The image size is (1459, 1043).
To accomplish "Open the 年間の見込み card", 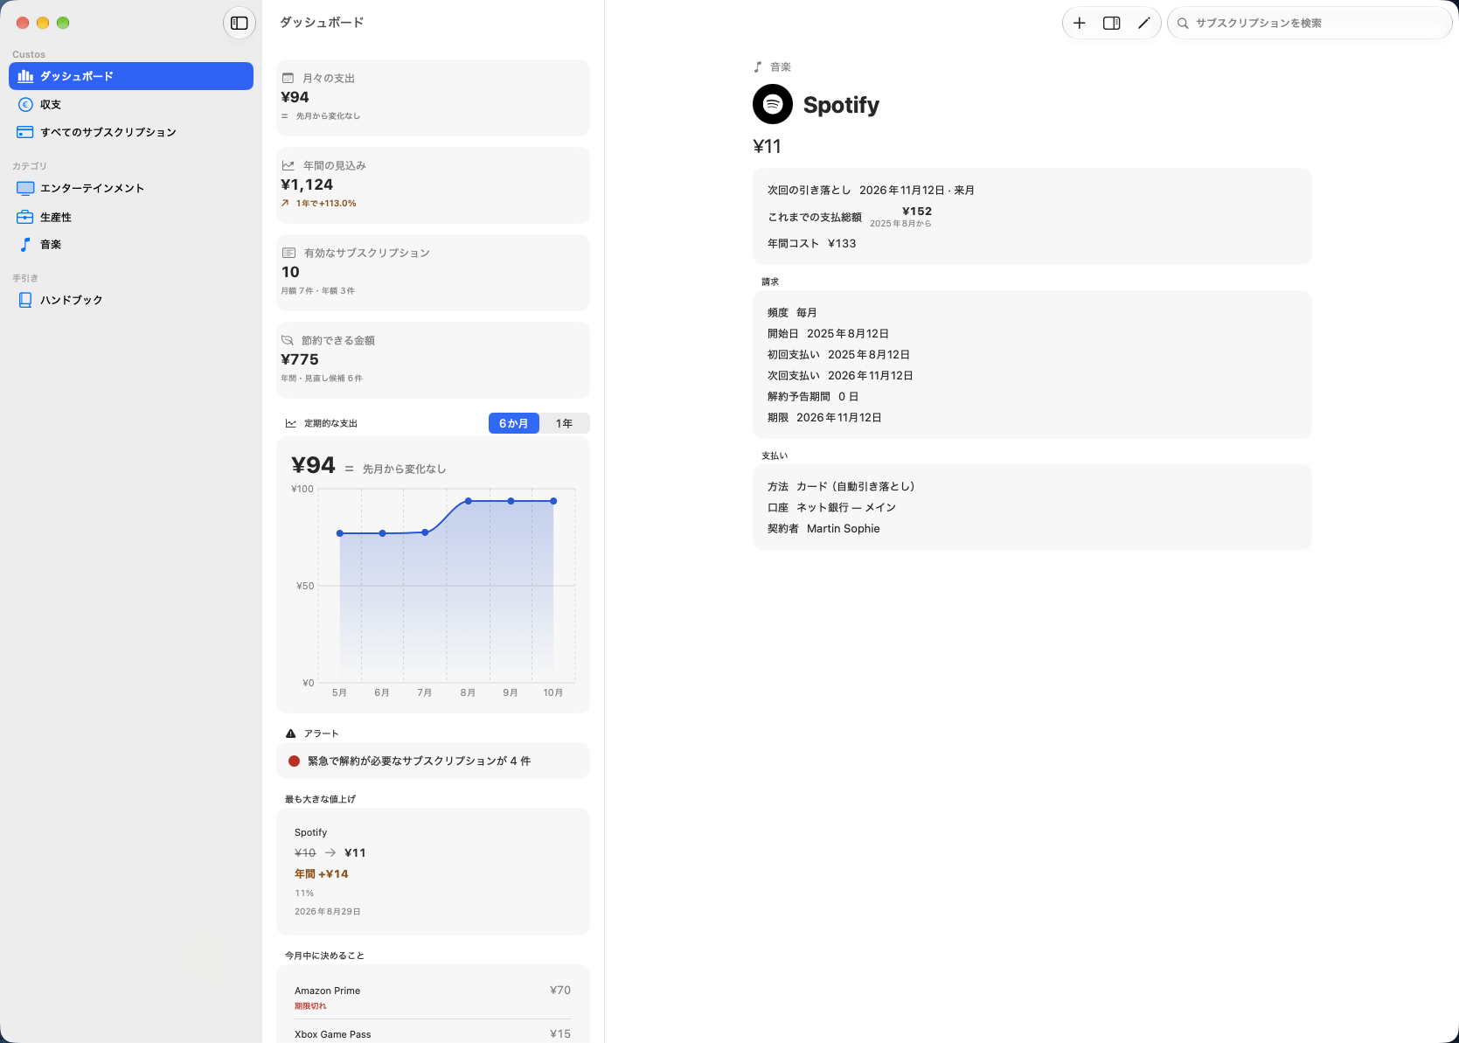I will pos(433,185).
